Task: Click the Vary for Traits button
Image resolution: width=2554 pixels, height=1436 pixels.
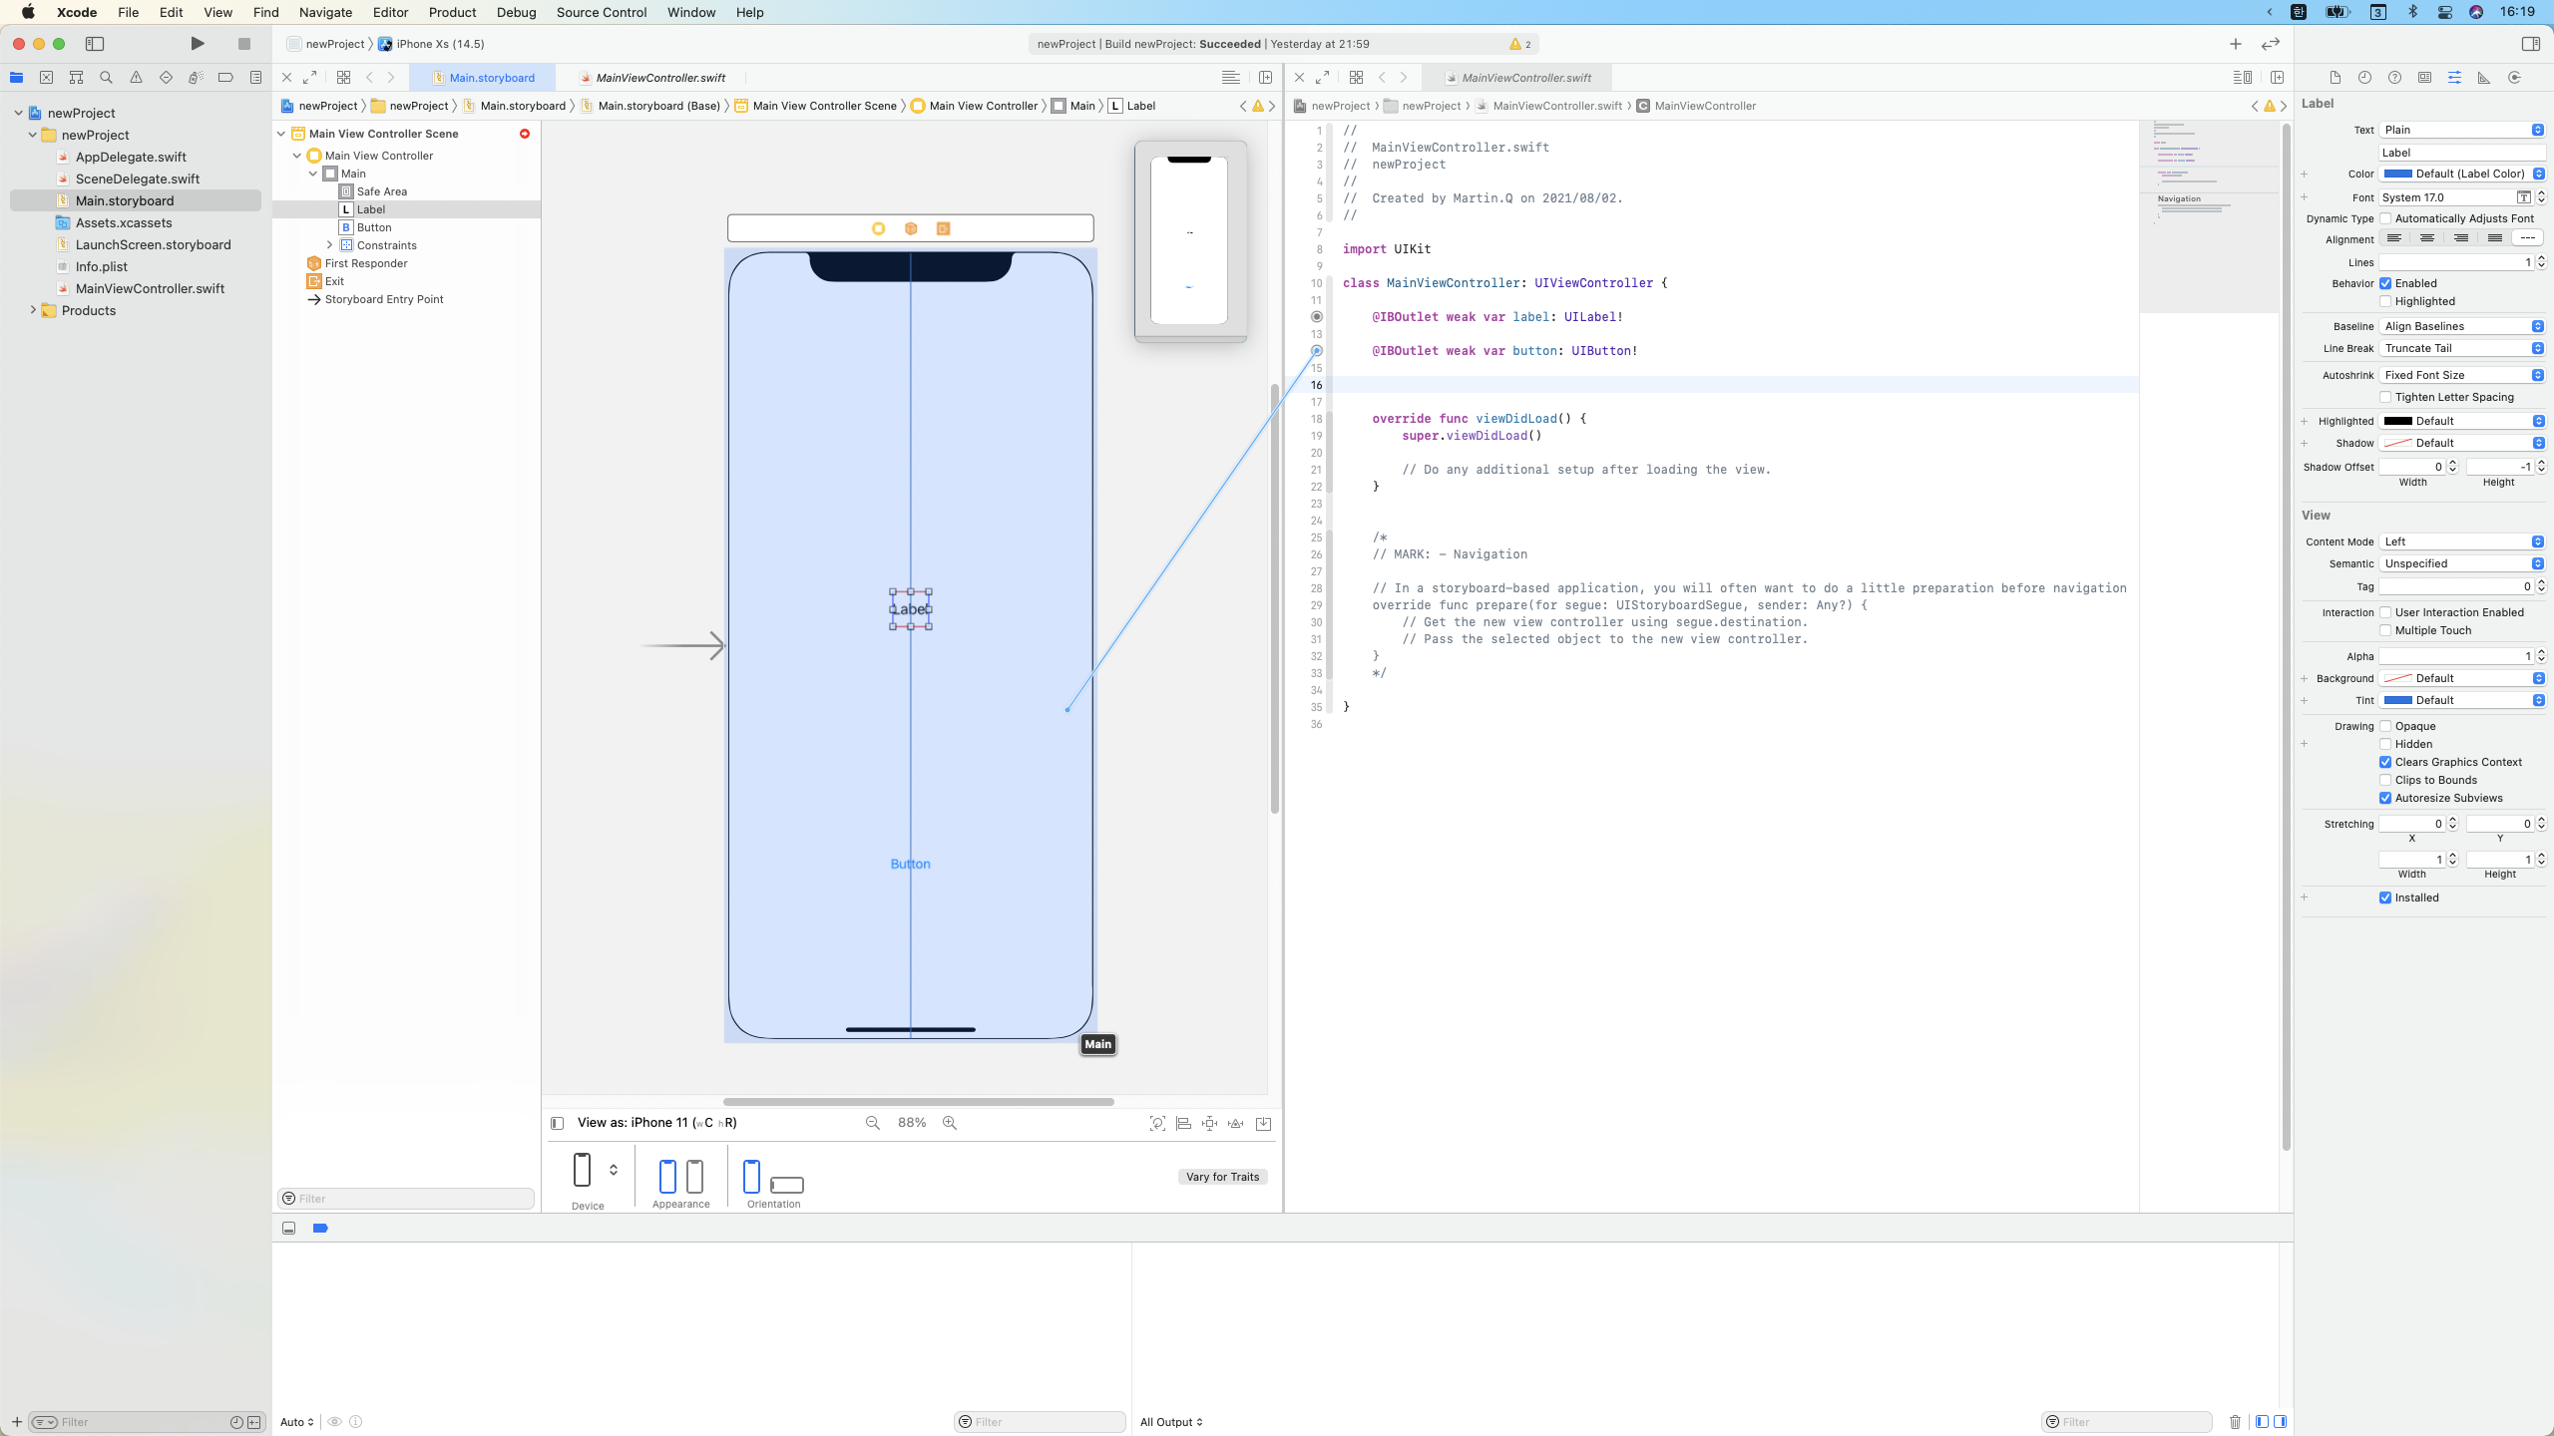Action: click(x=1222, y=1177)
